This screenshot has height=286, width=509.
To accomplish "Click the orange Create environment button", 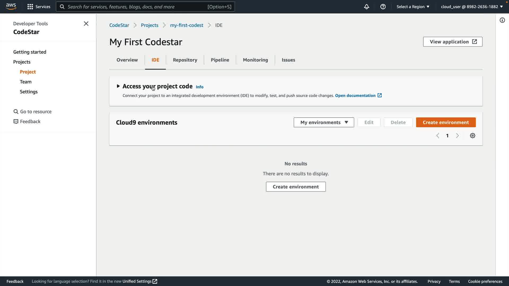I will click(x=446, y=122).
